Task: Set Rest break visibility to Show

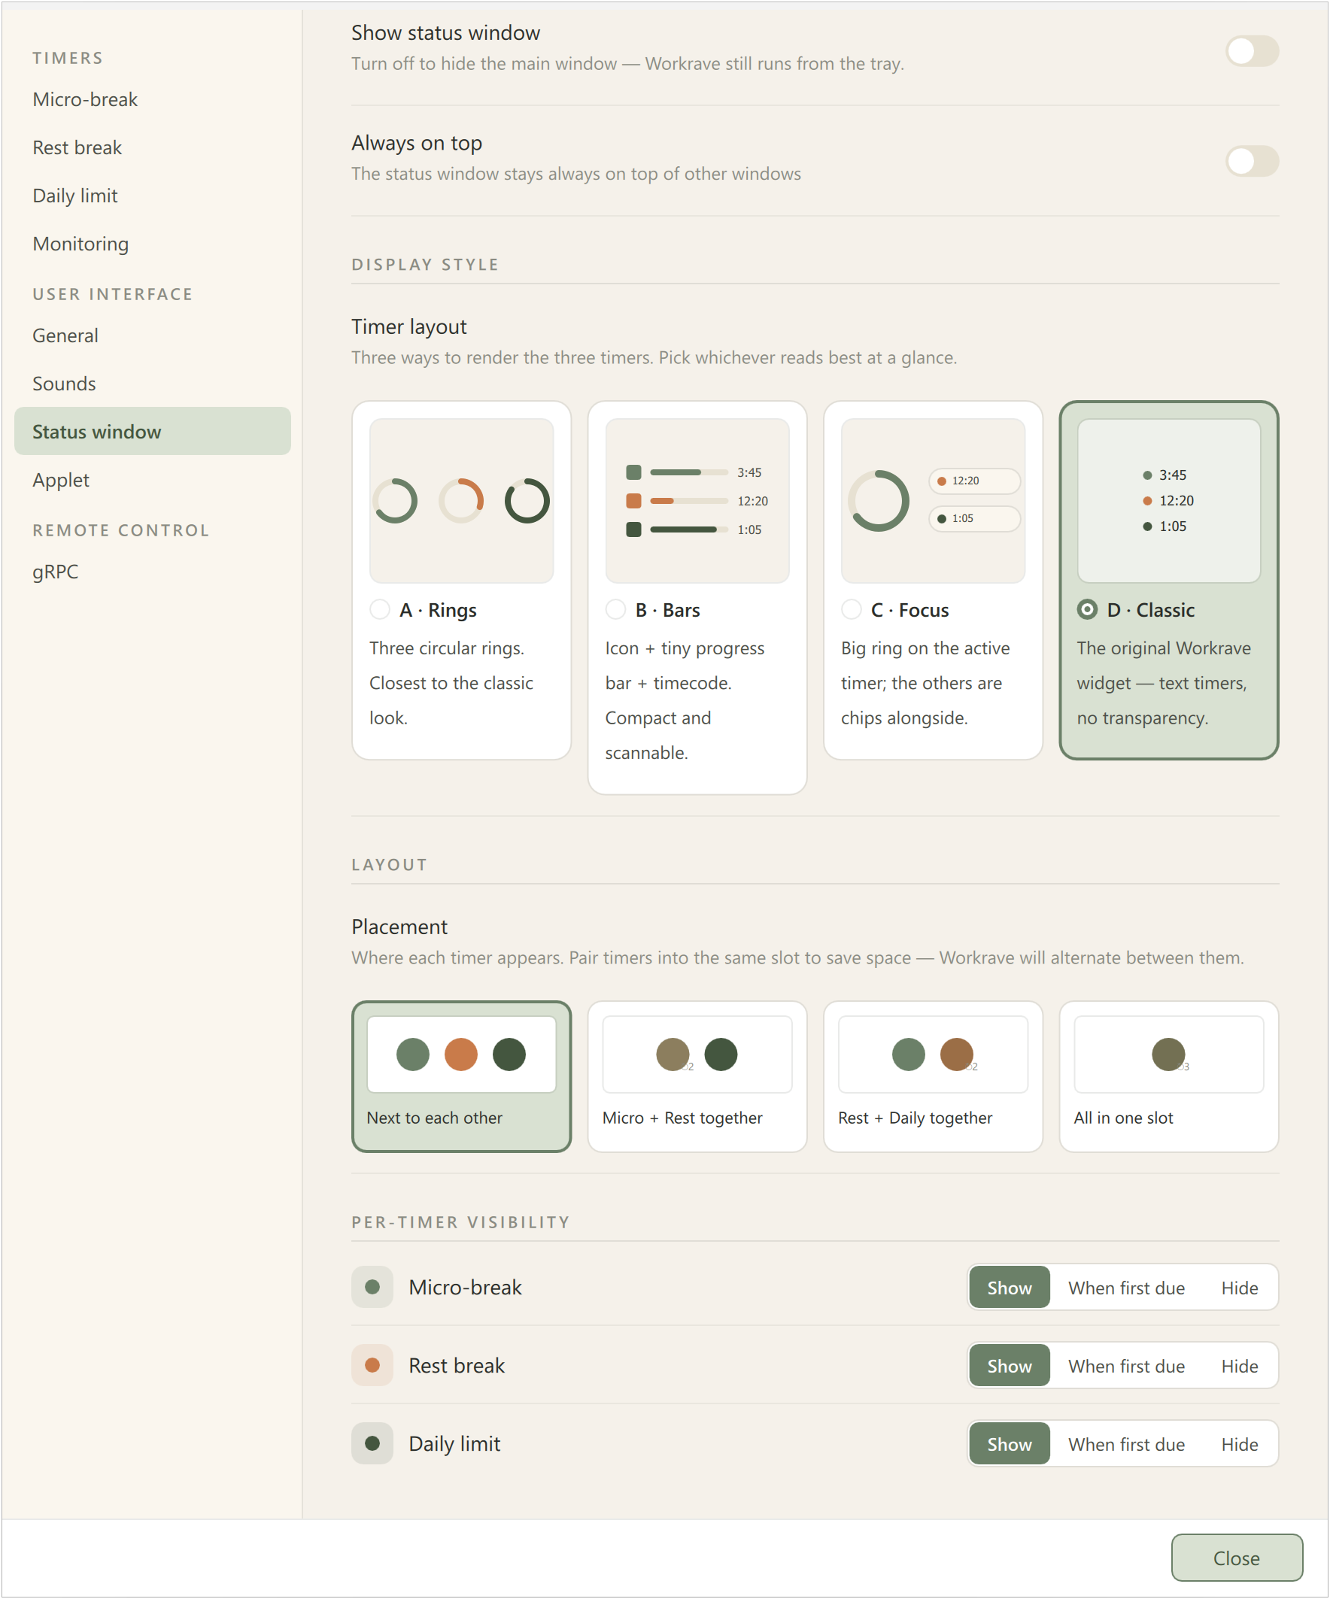Action: point(1010,1366)
